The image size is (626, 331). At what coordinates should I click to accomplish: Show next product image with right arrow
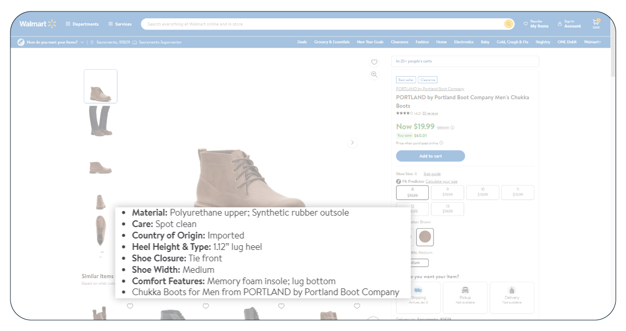point(352,142)
